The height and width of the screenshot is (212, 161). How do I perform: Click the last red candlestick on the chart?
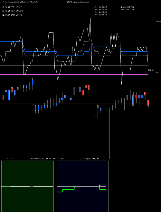(148, 103)
